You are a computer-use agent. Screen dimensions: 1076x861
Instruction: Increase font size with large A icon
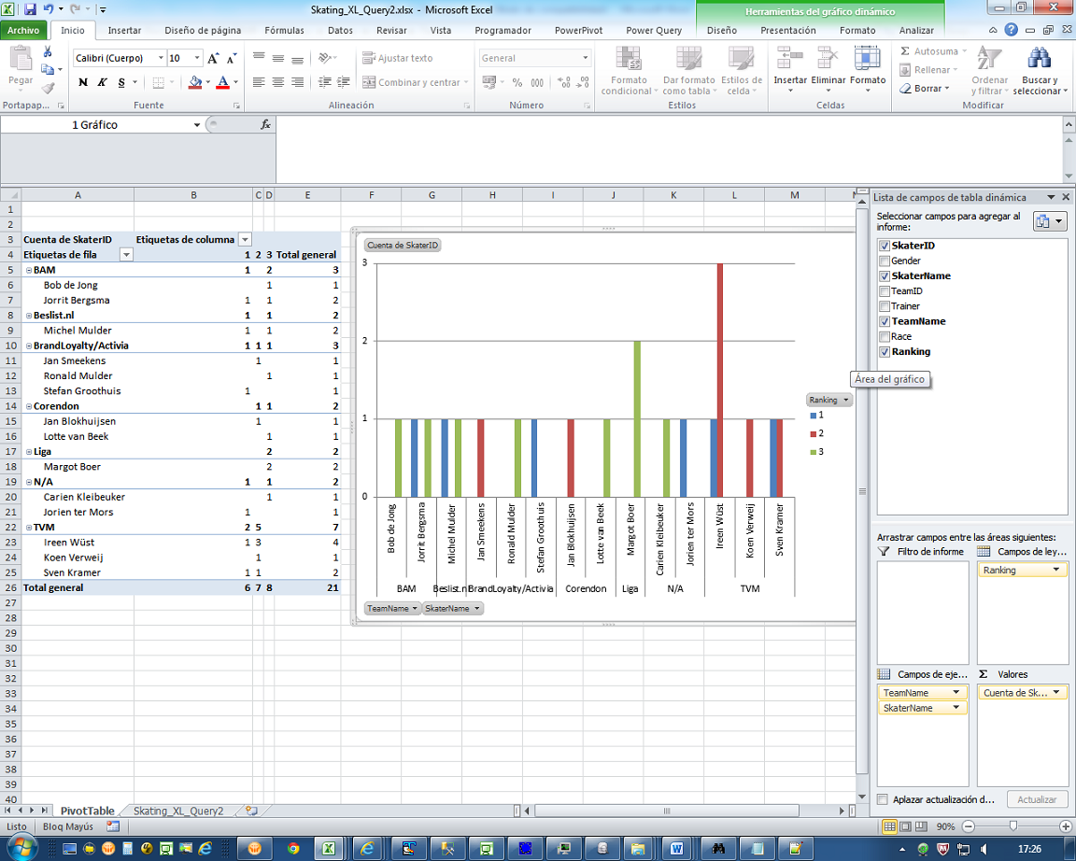[x=213, y=58]
